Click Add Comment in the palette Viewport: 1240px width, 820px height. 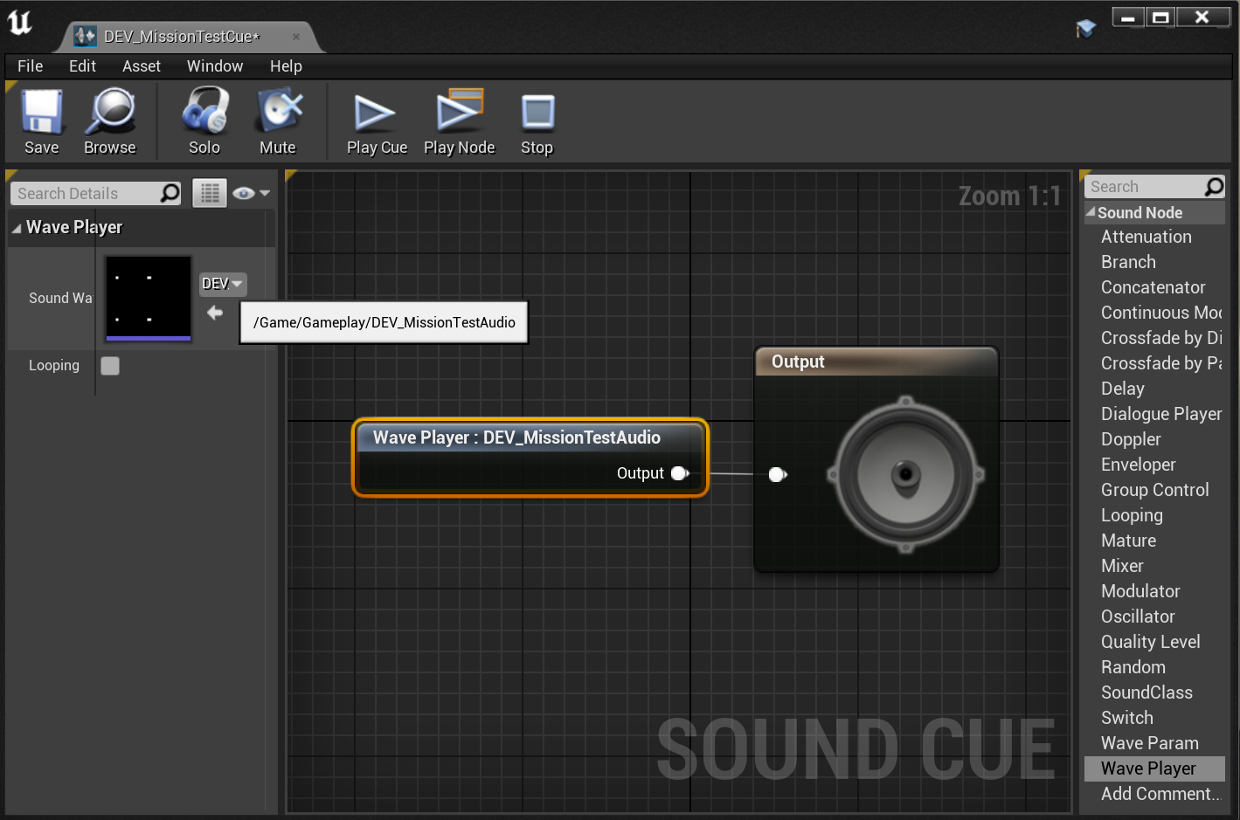(x=1160, y=794)
